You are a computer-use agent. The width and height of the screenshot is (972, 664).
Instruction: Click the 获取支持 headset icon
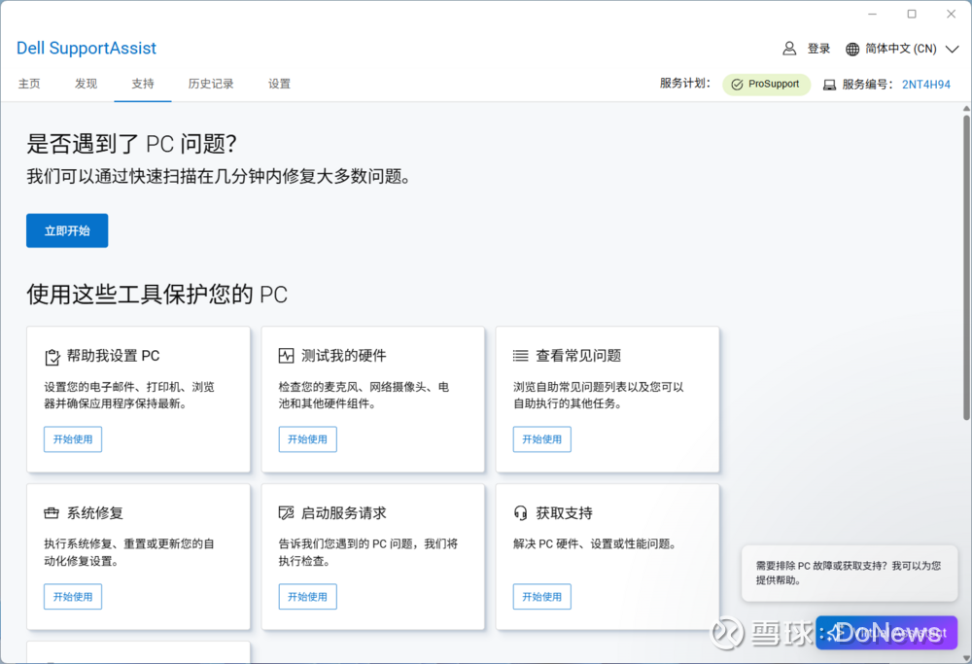tap(520, 512)
